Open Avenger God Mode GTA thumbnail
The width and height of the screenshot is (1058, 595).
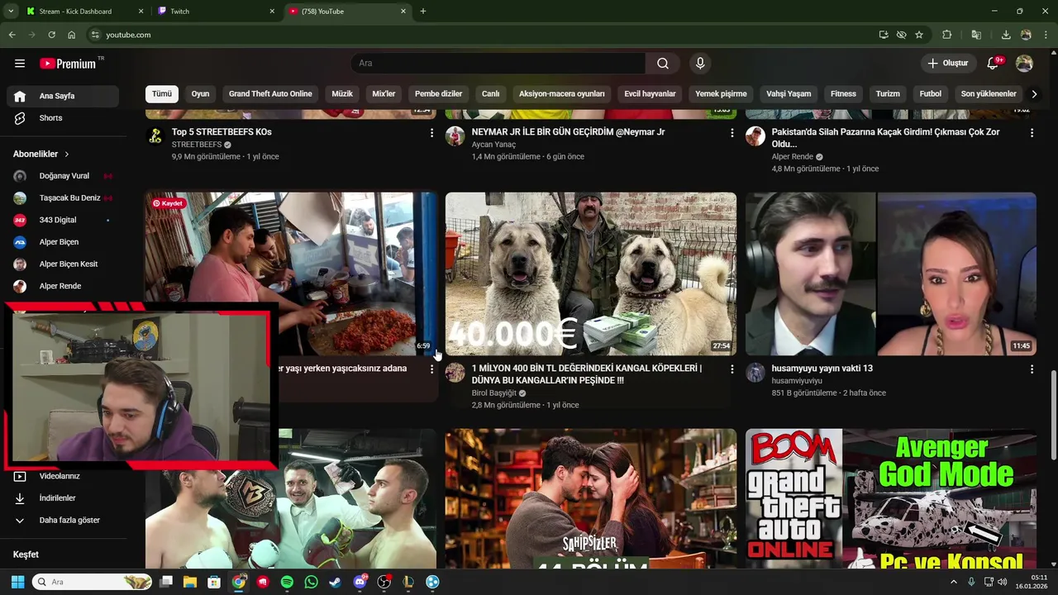coord(891,498)
